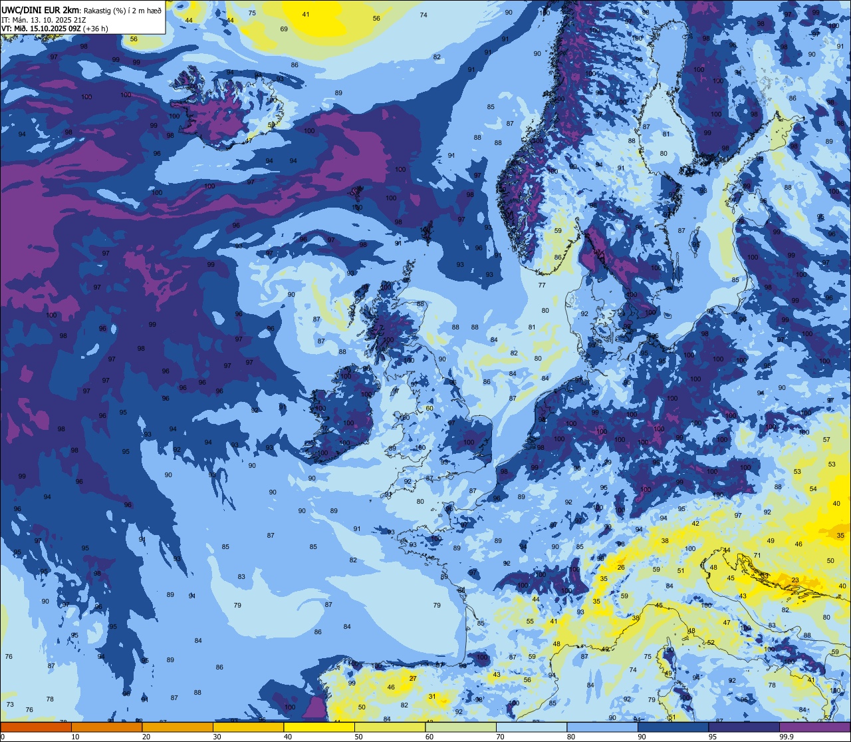Click the dark orange 0–10 legend swatch
851x742 pixels.
[x=36, y=727]
